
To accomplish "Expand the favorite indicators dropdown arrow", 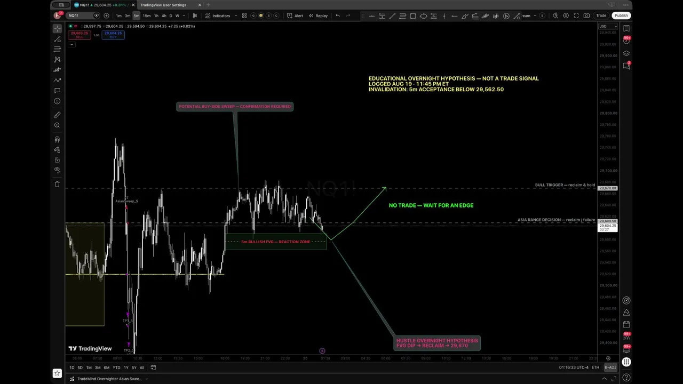I will click(x=235, y=15).
